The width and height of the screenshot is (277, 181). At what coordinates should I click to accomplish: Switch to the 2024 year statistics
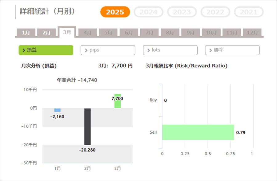pos(148,12)
